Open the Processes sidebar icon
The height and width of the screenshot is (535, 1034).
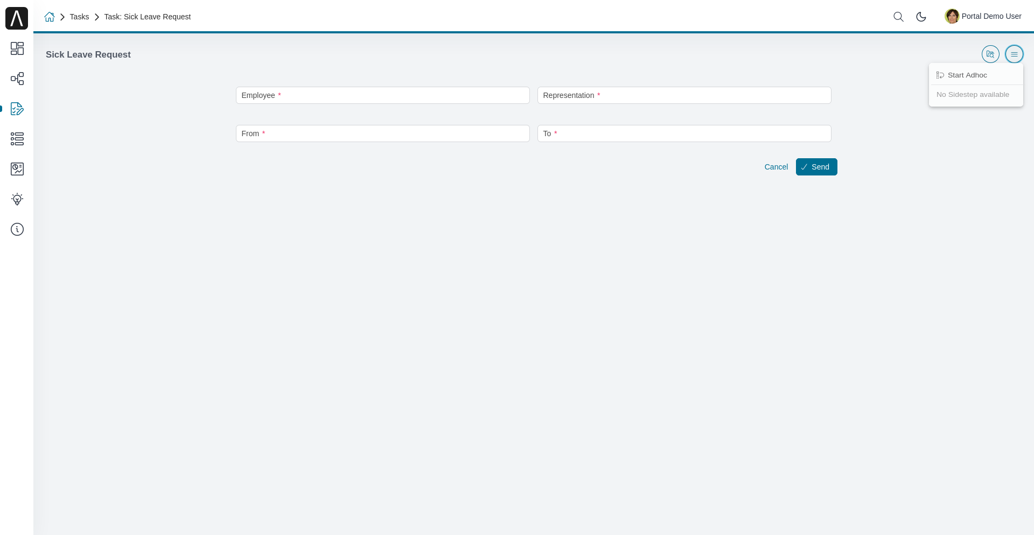pos(17,79)
